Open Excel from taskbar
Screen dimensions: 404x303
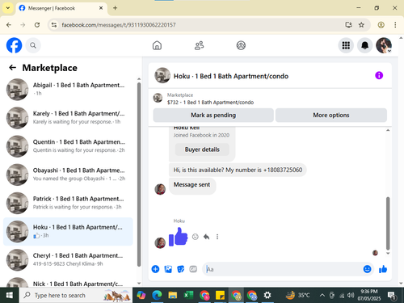tap(188, 295)
